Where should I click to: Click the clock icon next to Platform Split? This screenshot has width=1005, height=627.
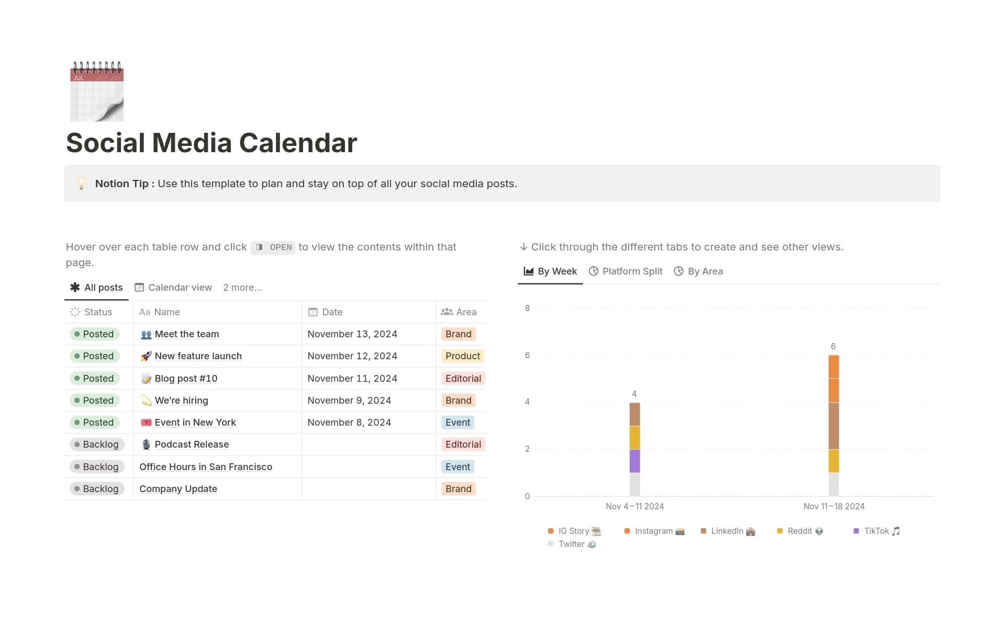(594, 271)
